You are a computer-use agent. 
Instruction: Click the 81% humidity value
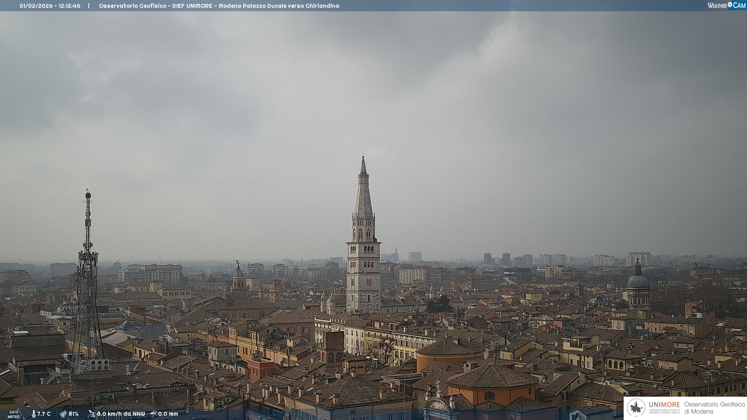74,414
